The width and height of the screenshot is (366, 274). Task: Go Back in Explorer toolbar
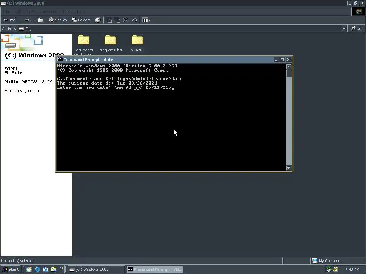point(10,20)
